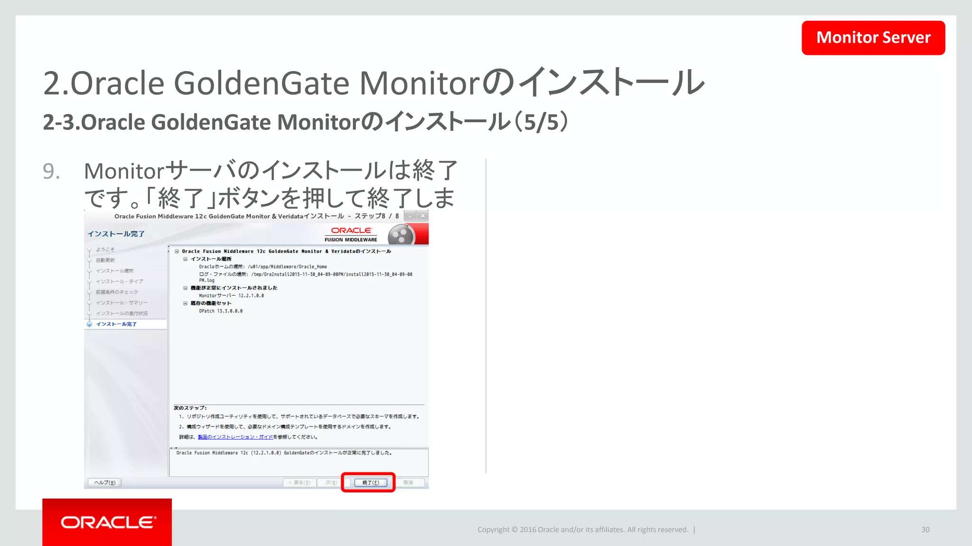
Task: Minimize the installer dialog window
Action: tap(410, 216)
